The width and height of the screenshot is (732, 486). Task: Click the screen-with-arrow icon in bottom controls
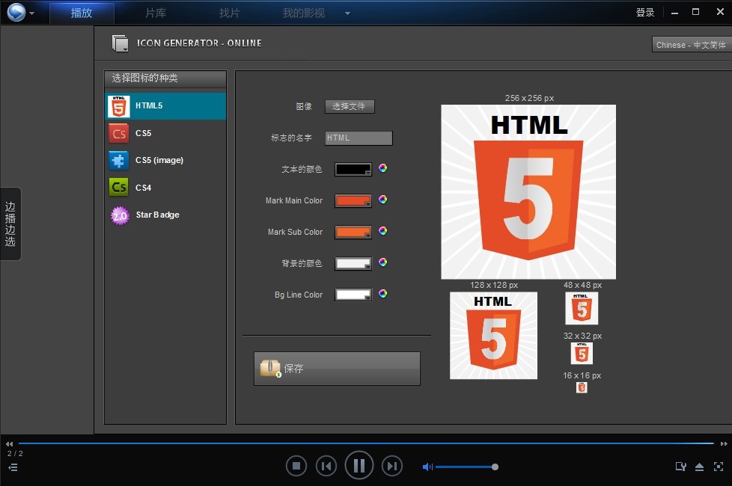680,467
